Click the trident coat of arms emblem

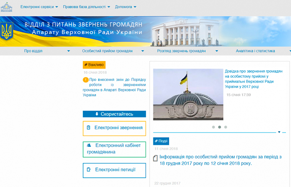(7, 31)
